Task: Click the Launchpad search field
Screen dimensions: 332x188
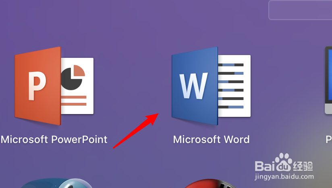Action: [x=300, y=10]
